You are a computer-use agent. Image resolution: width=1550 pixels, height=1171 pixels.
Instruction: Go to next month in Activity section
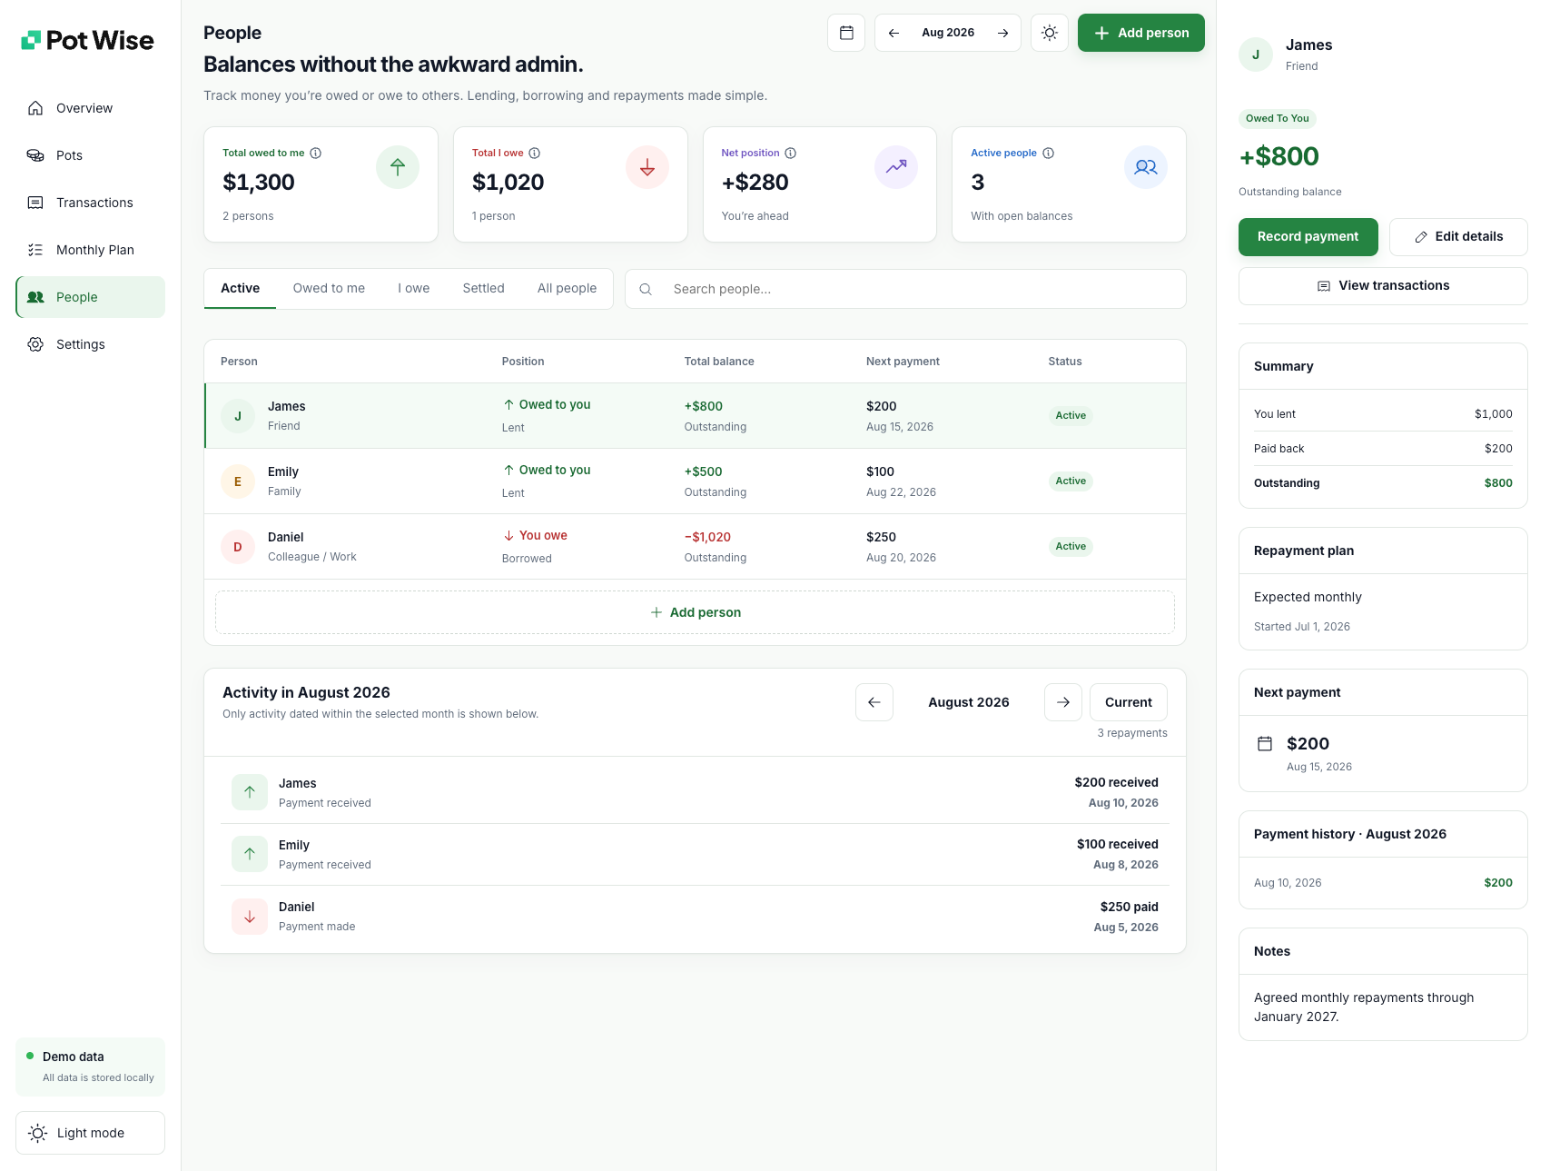[x=1063, y=702]
